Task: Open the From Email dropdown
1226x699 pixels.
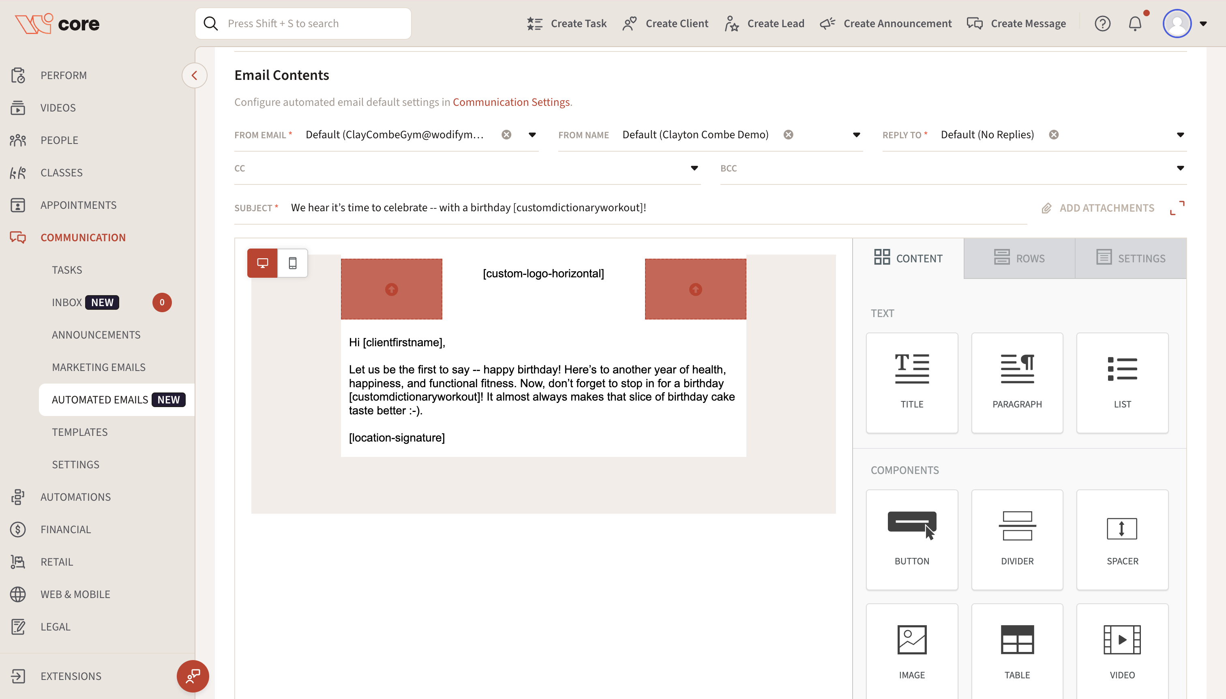Action: 532,135
